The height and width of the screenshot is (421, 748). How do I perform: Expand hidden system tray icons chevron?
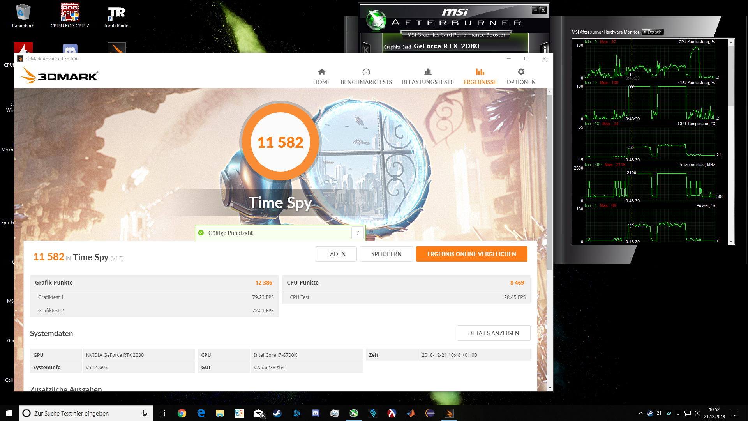[640, 413]
